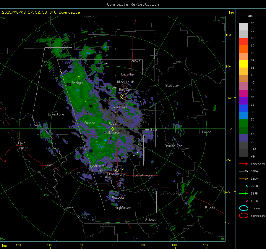Click the red cross marker beside Banff
The height and width of the screenshot is (249, 266).
tap(42, 165)
